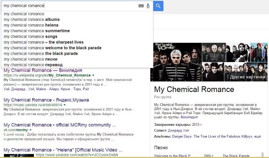Image resolution: width=269 pixels, height=158 pixels.
Task: Open 'My Chemical Romance - Яндекс.Музыка' result
Action: [46, 100]
